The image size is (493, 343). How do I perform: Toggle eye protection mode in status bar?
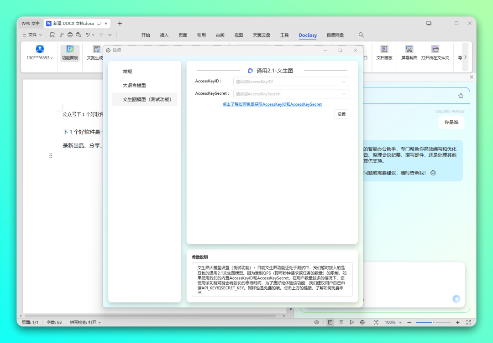[316, 322]
